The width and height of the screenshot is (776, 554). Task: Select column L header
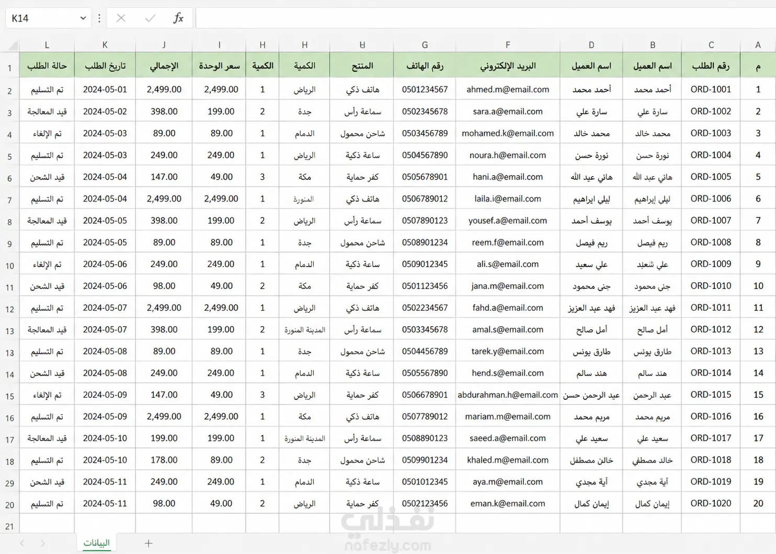[47, 45]
